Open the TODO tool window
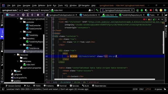The width and height of the screenshot is (168, 94). [x=37, y=86]
